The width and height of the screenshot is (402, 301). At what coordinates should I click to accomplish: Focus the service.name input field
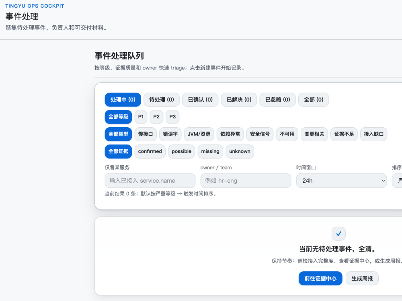click(x=150, y=181)
